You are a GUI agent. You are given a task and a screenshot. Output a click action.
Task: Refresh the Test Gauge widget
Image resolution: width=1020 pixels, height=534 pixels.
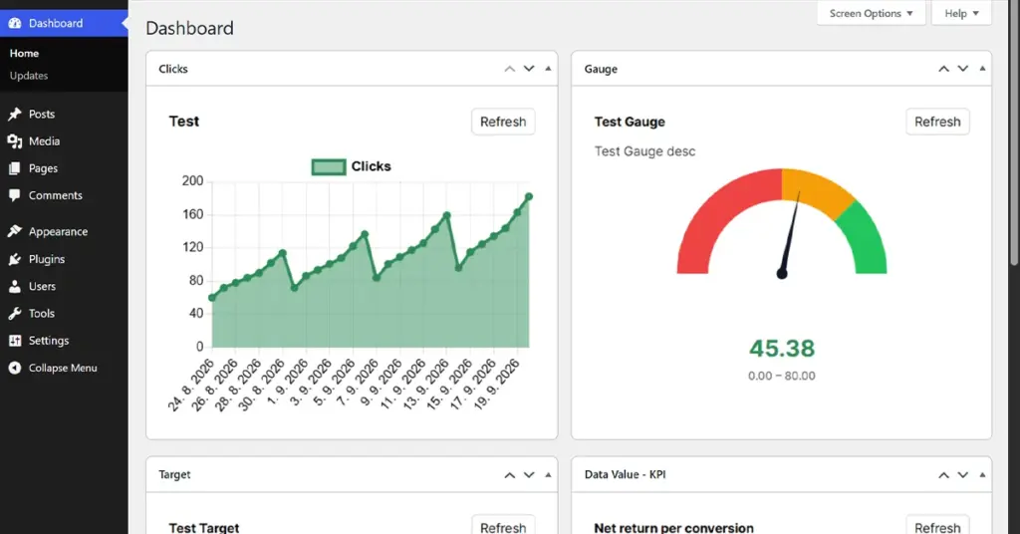coord(937,122)
